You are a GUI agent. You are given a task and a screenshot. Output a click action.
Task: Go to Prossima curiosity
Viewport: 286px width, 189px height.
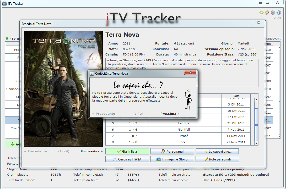click(170, 114)
